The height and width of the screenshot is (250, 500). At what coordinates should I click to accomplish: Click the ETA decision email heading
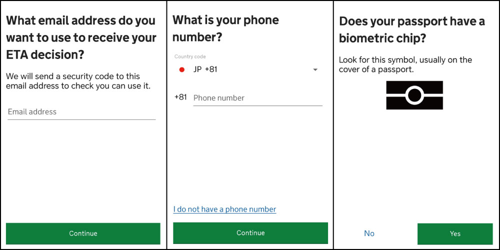(81, 38)
